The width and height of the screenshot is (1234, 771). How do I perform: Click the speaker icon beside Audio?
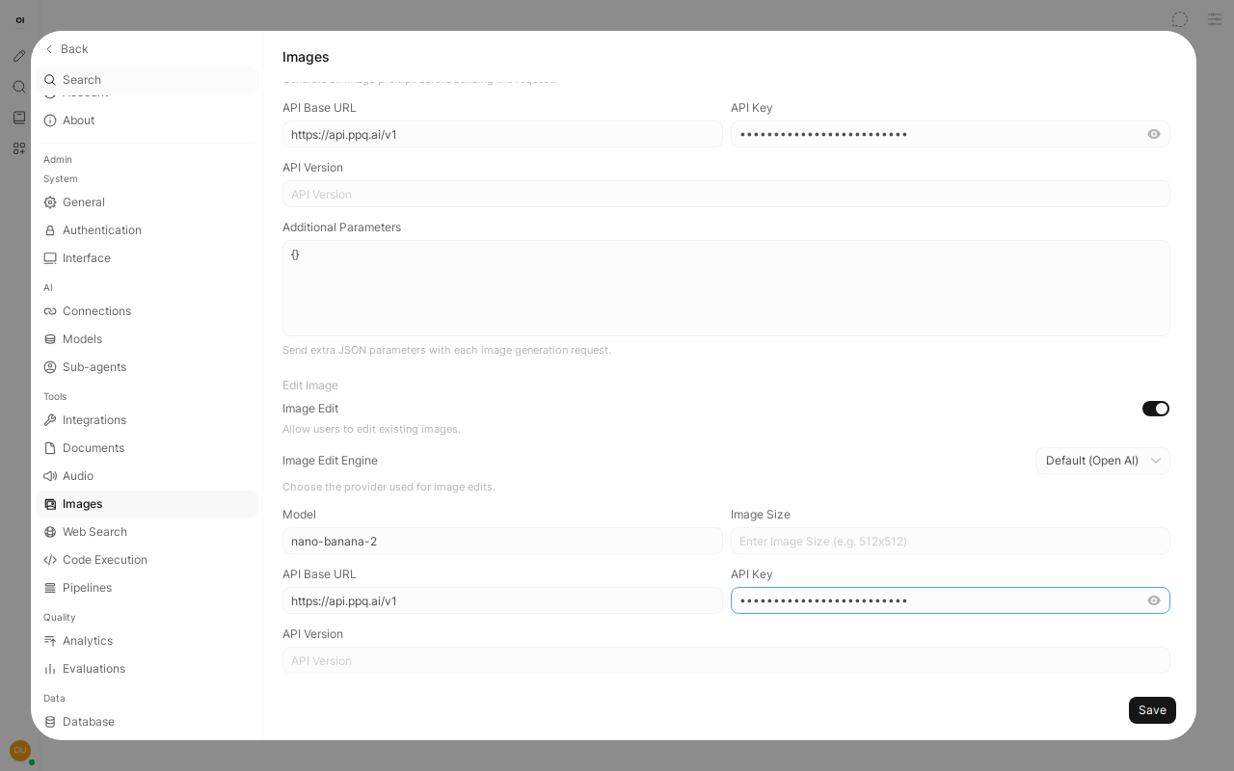tap(50, 476)
